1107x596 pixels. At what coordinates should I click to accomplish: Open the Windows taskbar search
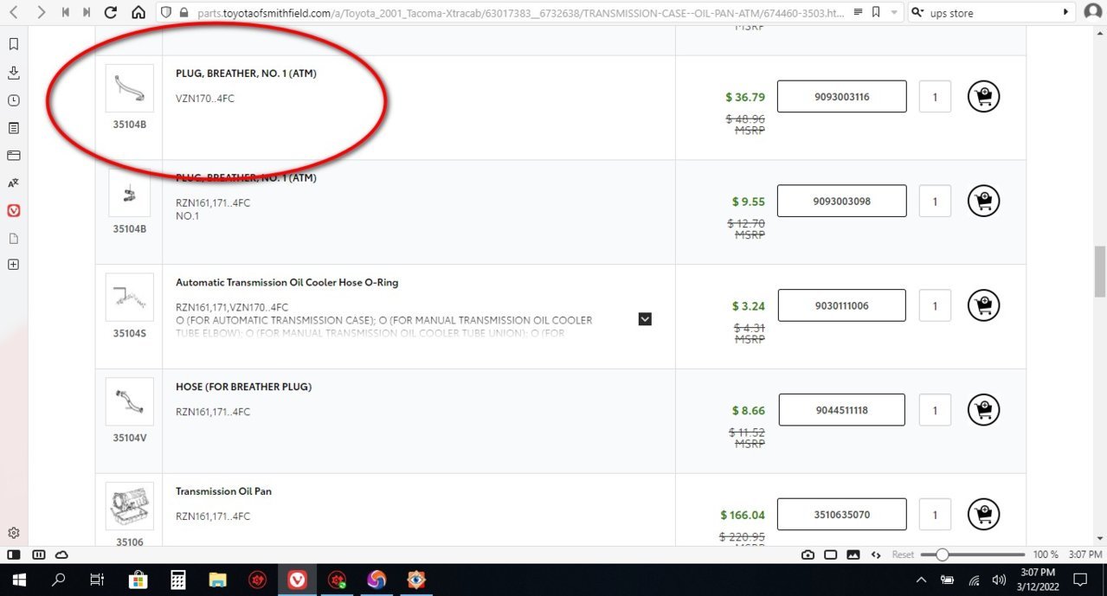click(x=58, y=580)
